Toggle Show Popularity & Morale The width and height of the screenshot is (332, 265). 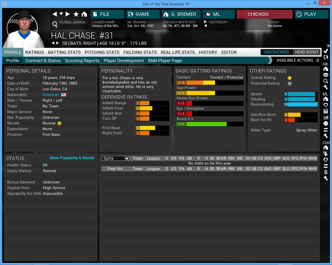pos(72,158)
